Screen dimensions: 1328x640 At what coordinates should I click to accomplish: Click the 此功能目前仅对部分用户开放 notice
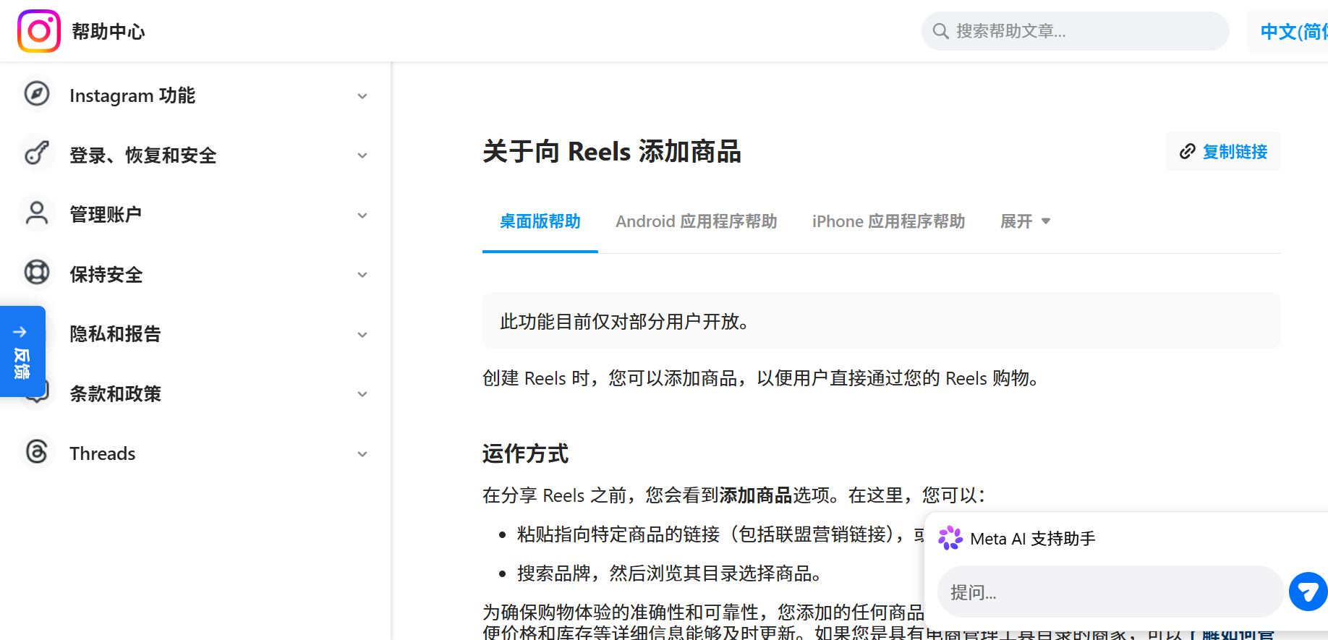coord(881,321)
